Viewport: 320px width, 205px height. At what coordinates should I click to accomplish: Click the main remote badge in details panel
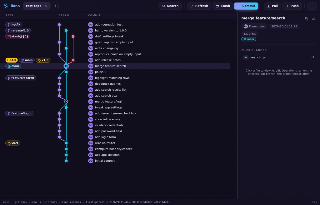tap(249, 39)
